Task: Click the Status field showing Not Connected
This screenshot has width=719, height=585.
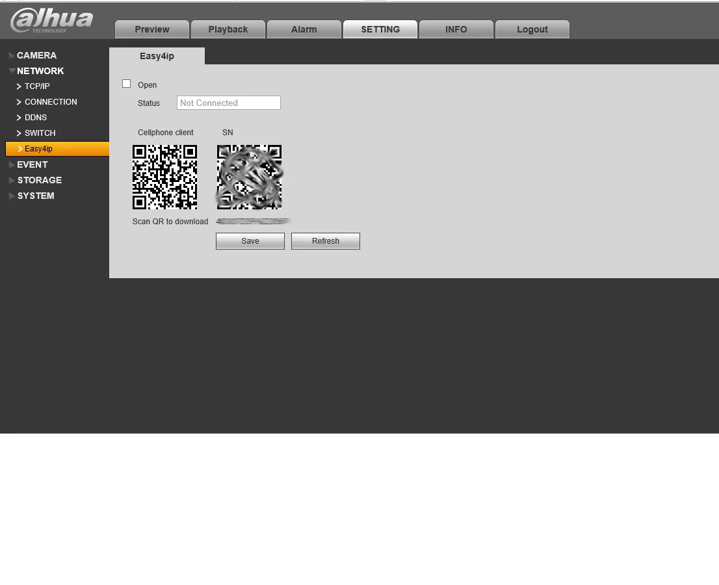Action: coord(229,103)
